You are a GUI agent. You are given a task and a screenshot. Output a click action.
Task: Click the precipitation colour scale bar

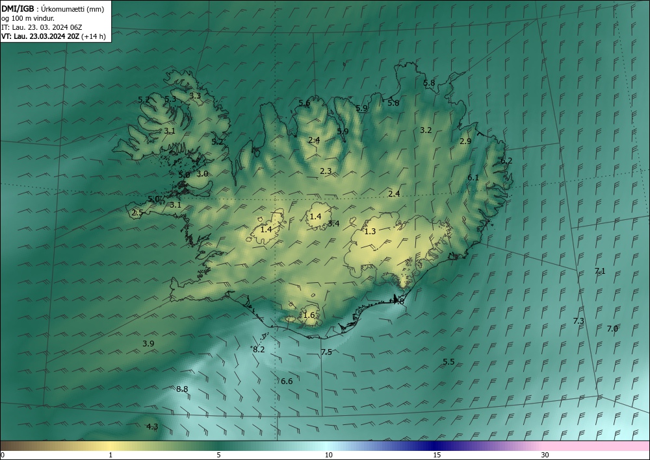pos(325,446)
